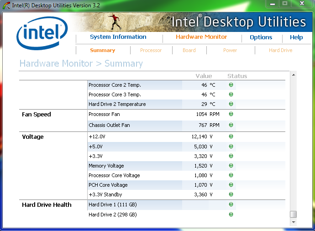Image resolution: width=315 pixels, height=231 pixels.
Task: Select the Memory Voltage row label
Action: pyautogui.click(x=106, y=166)
